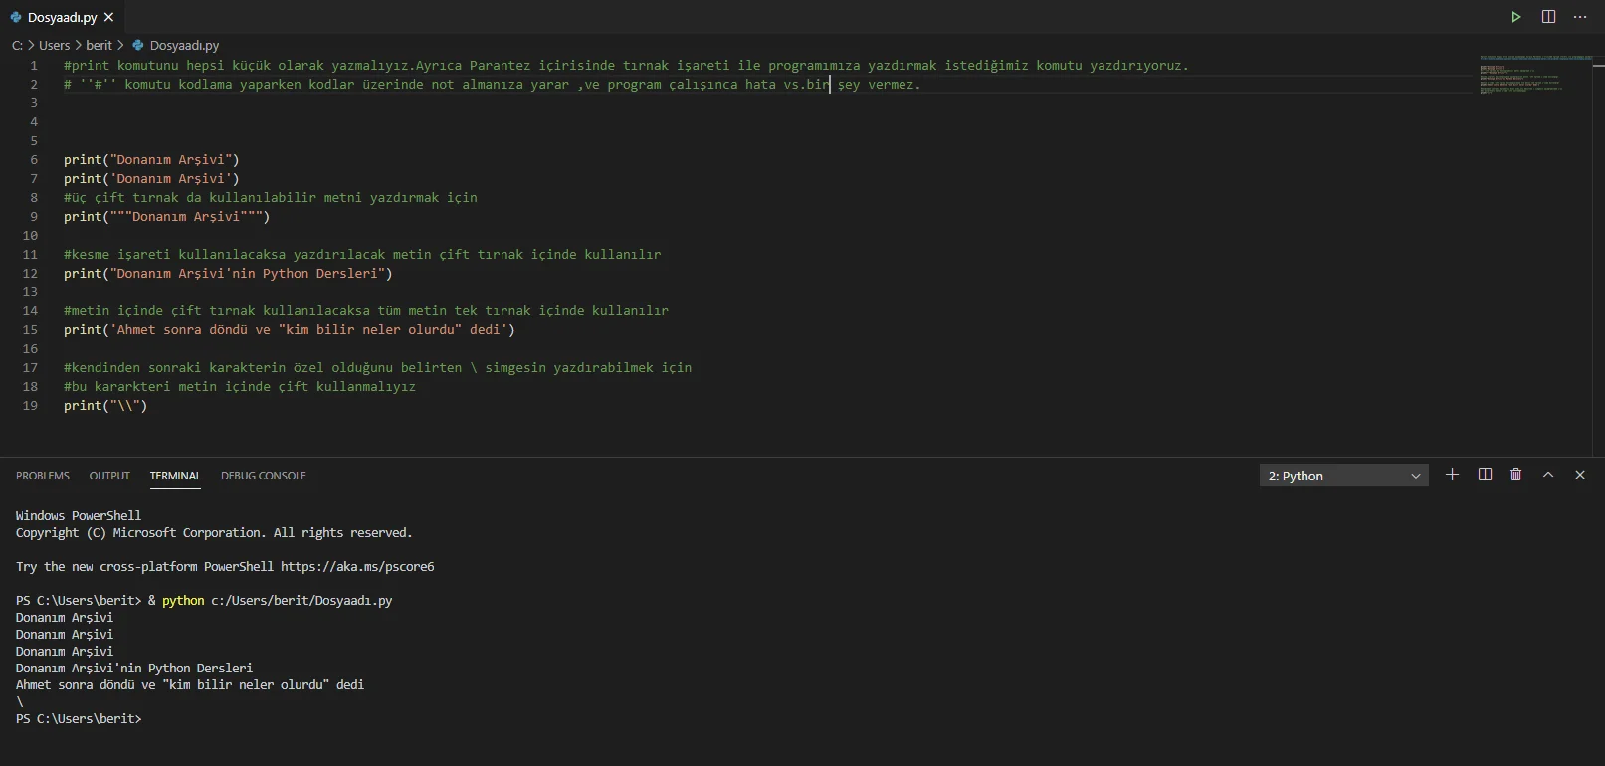1605x766 pixels.
Task: Split the editor to the right
Action: [x=1548, y=17]
